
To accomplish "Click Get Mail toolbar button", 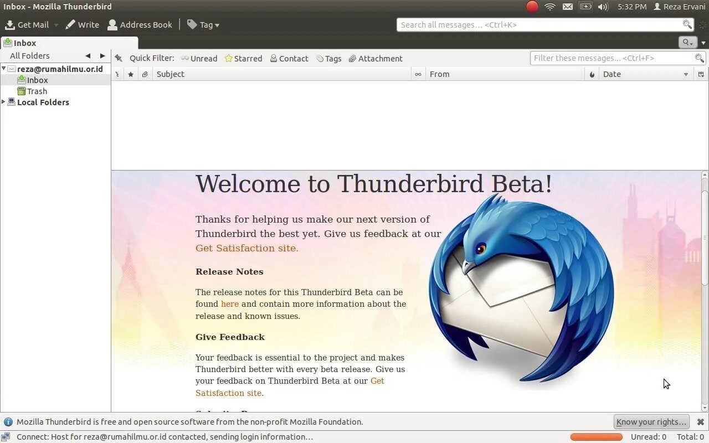I will pyautogui.click(x=27, y=25).
